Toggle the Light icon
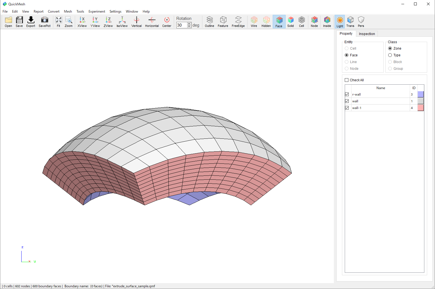The image size is (435, 289). [340, 22]
